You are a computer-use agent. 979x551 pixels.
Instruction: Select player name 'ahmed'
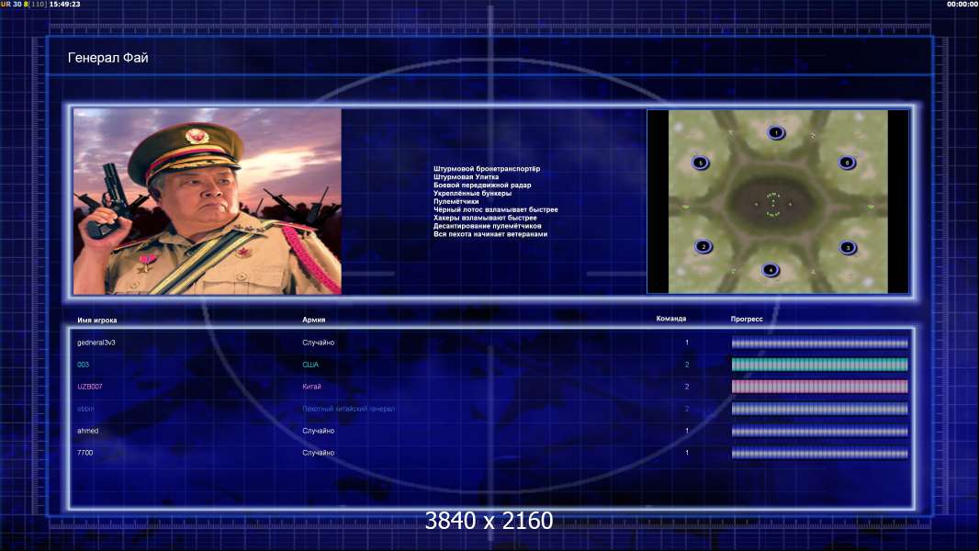88,431
